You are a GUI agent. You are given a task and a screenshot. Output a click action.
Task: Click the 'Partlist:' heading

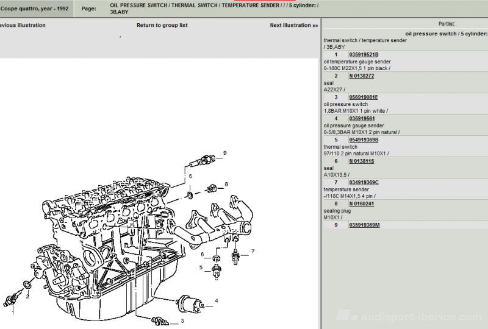click(x=447, y=24)
